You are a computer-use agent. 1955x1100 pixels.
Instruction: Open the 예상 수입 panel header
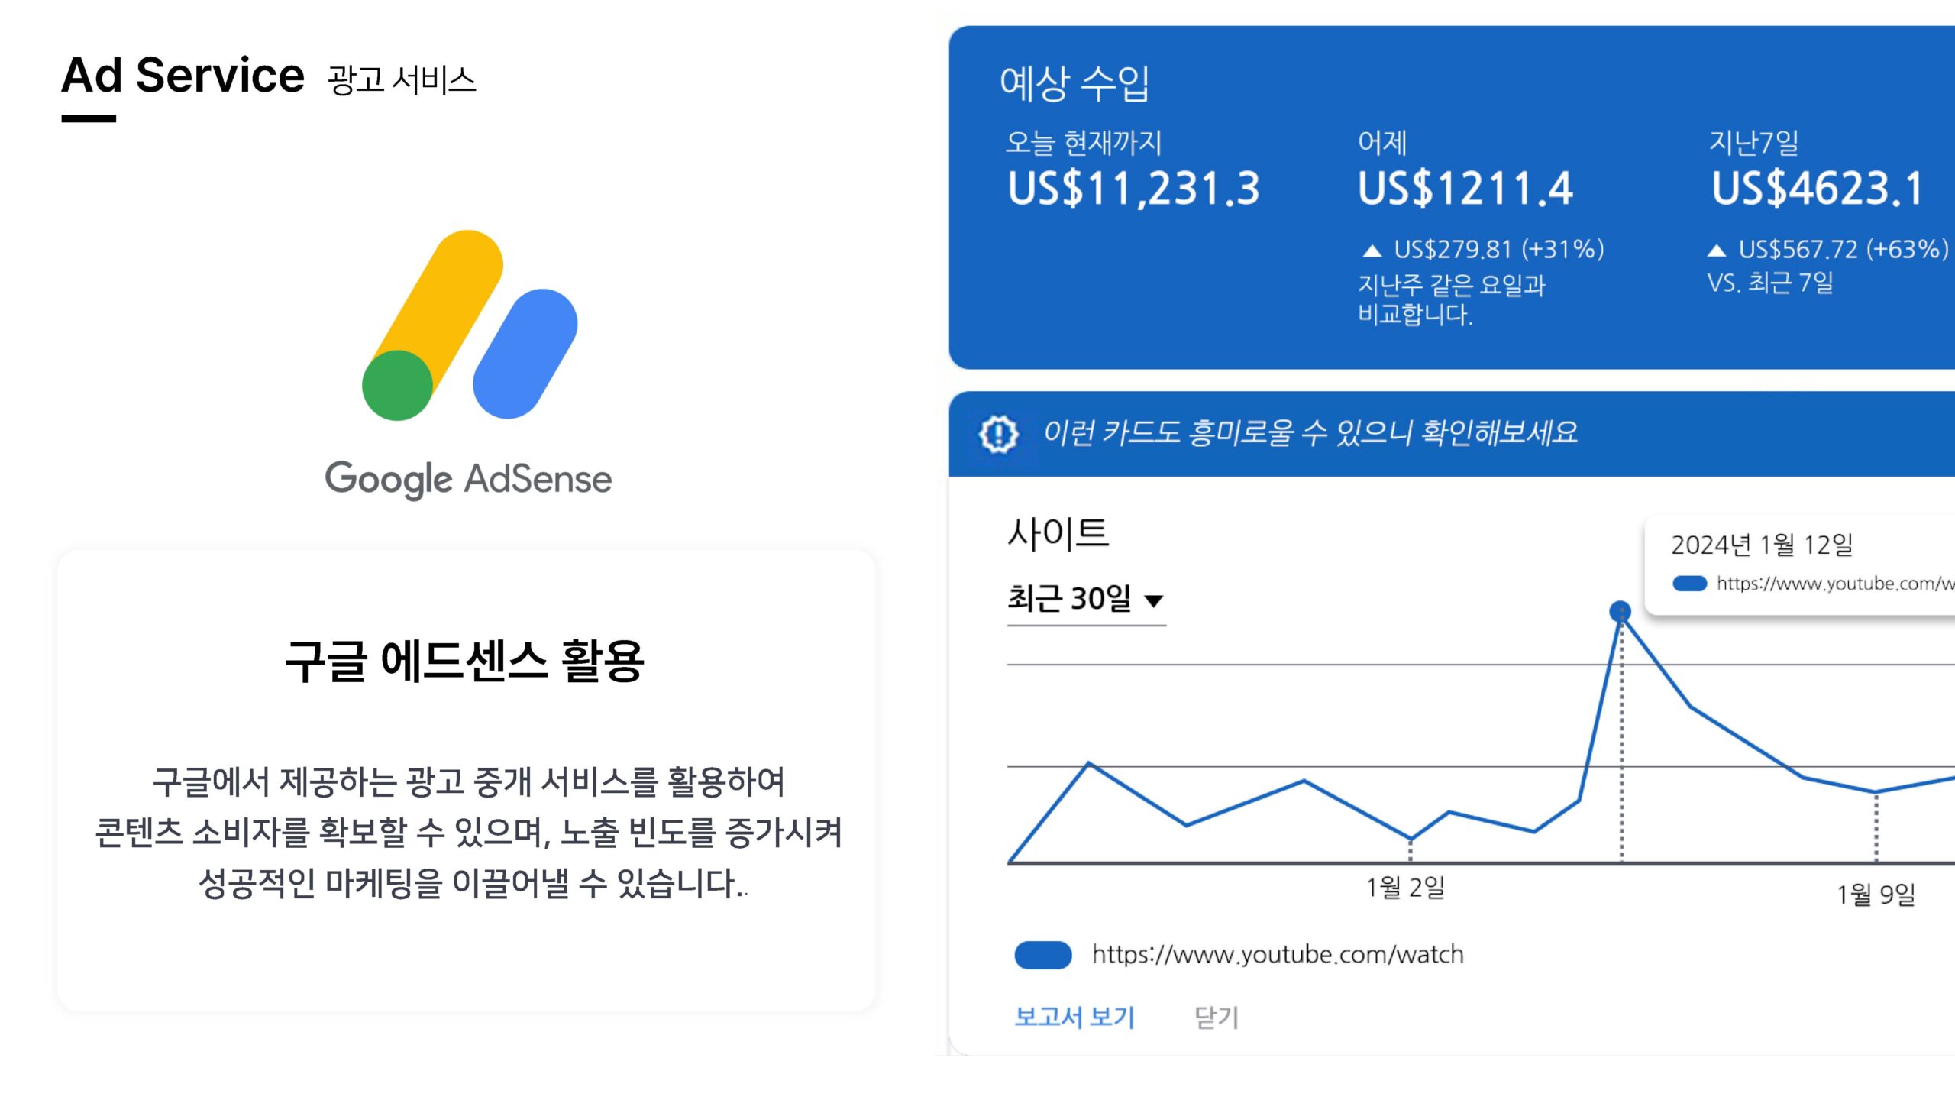(x=1074, y=84)
